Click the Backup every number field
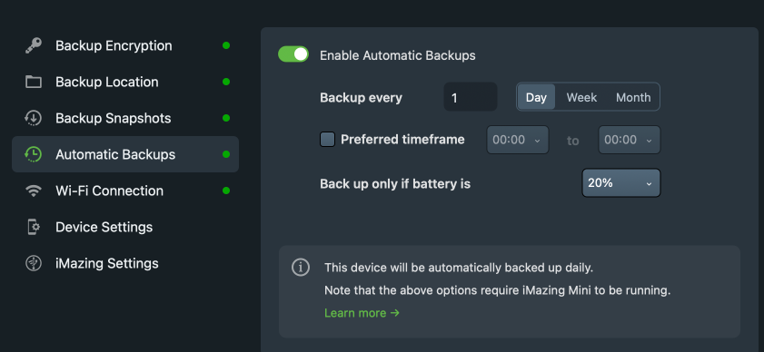This screenshot has width=764, height=352. pyautogui.click(x=471, y=97)
